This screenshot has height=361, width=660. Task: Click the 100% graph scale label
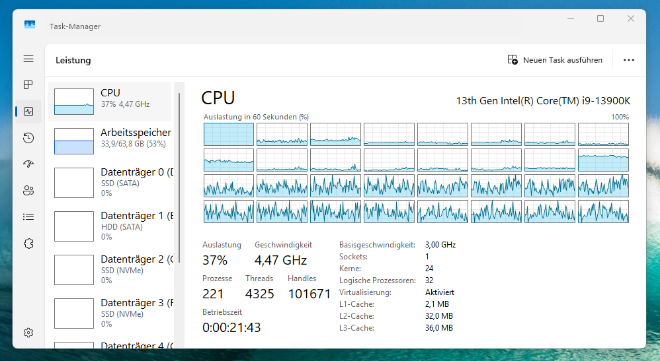pyautogui.click(x=620, y=117)
